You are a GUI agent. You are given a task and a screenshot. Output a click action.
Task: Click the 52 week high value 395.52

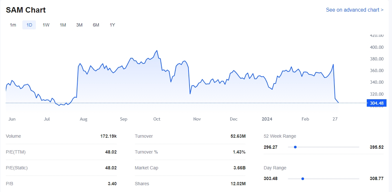pyautogui.click(x=376, y=147)
